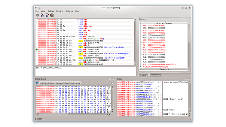Open the Debug menu

tap(50, 11)
